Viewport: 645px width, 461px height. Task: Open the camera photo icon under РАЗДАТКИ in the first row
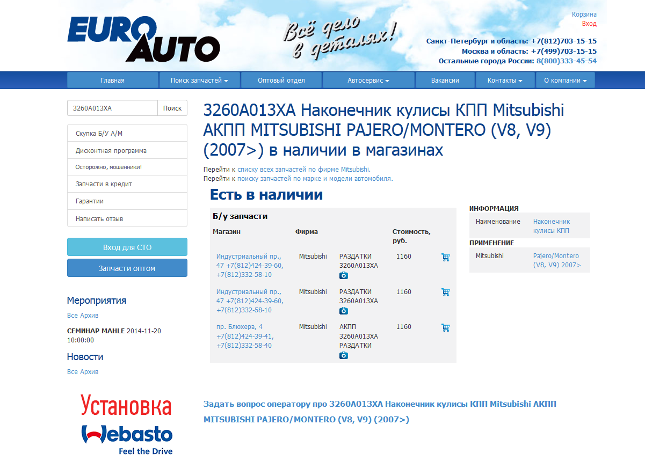tap(344, 275)
